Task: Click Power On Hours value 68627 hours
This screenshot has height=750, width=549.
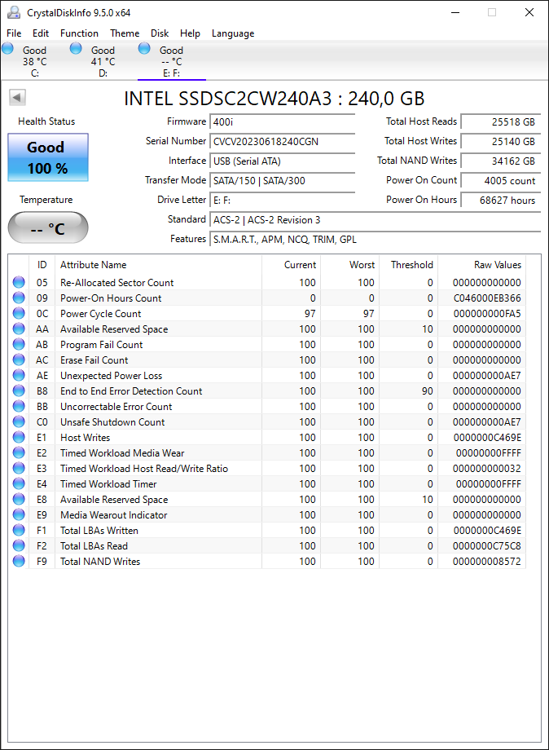Action: [501, 201]
